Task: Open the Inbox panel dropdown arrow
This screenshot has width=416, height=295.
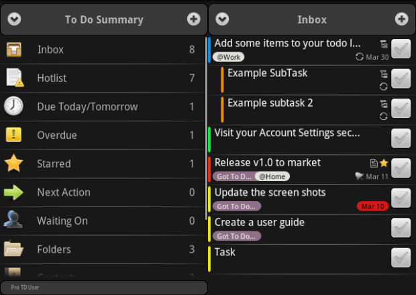Action: tap(222, 19)
